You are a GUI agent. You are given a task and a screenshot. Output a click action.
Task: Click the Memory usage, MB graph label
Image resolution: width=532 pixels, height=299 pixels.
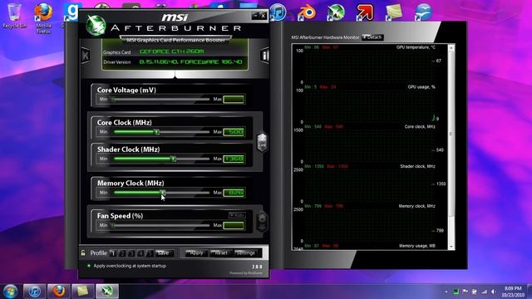[x=417, y=246]
